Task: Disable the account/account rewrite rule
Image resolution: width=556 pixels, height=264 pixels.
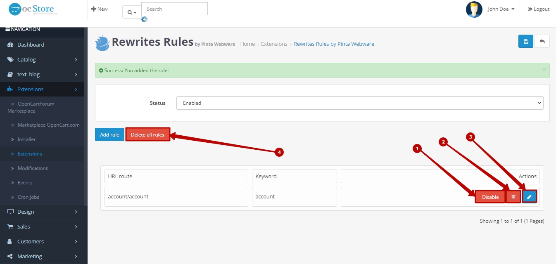Action: tap(490, 197)
